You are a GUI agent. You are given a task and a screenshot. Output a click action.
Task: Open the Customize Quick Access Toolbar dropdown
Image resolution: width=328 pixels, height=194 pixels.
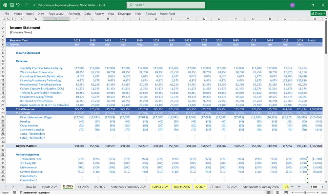click(33, 5)
